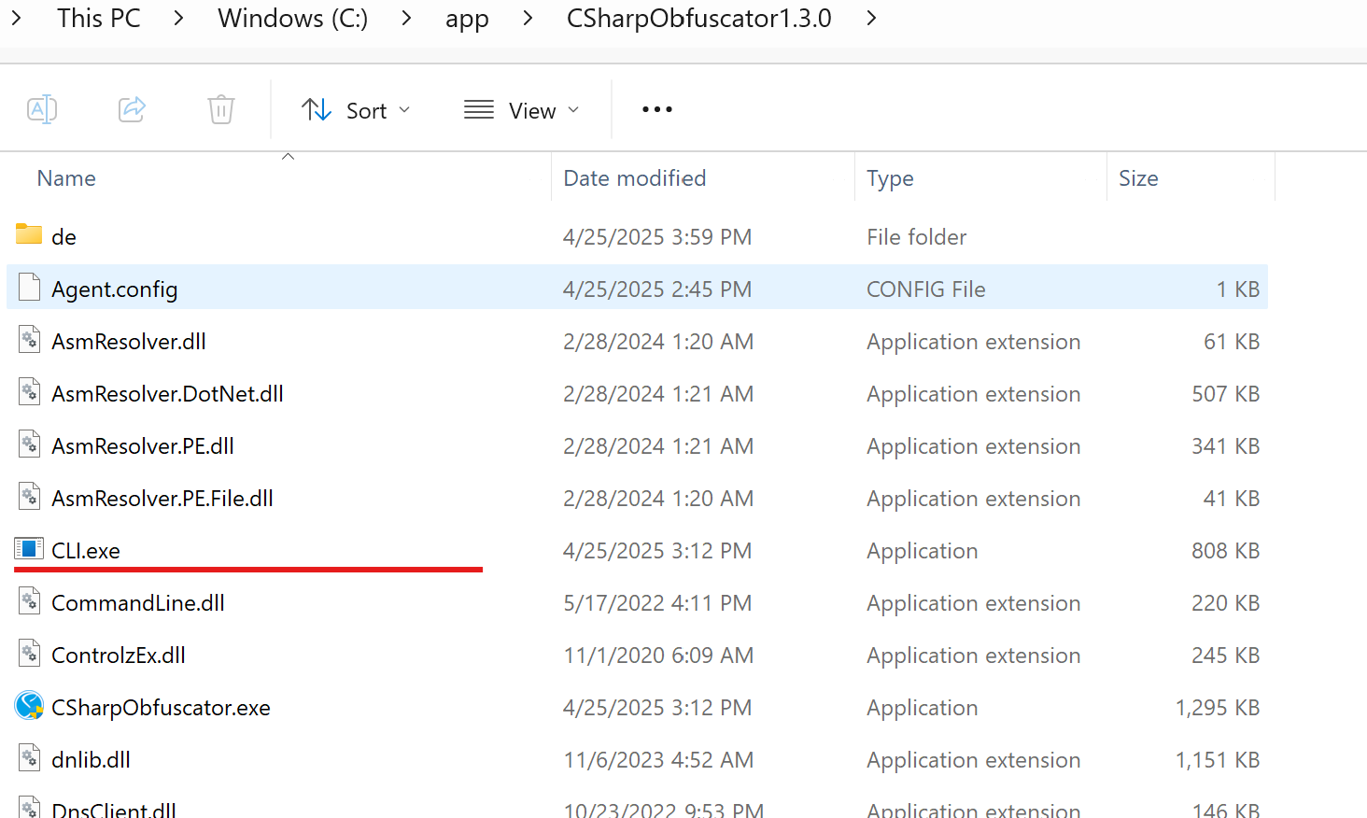Viewport: 1367px width, 818px height.
Task: Select the de folder icon
Action: [29, 236]
